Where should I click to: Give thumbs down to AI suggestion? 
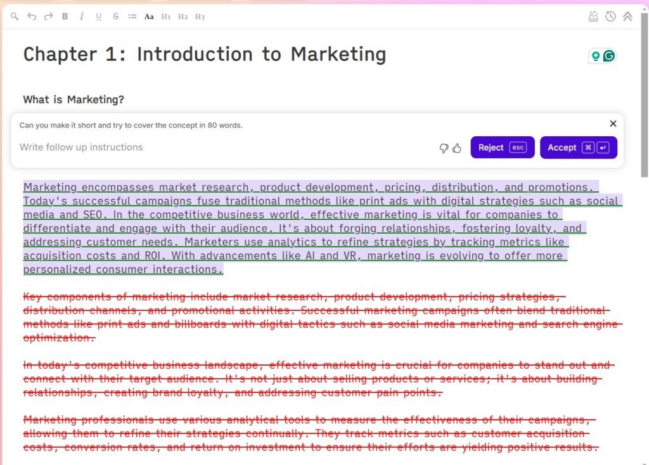[444, 148]
